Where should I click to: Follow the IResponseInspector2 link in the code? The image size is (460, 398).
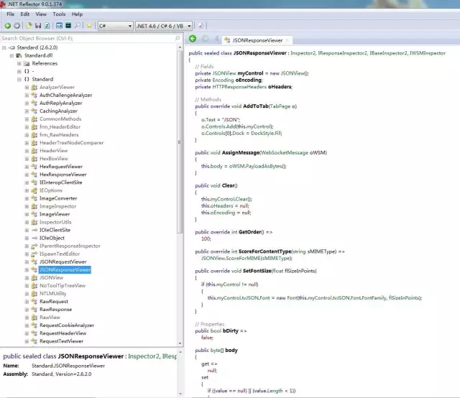point(342,53)
